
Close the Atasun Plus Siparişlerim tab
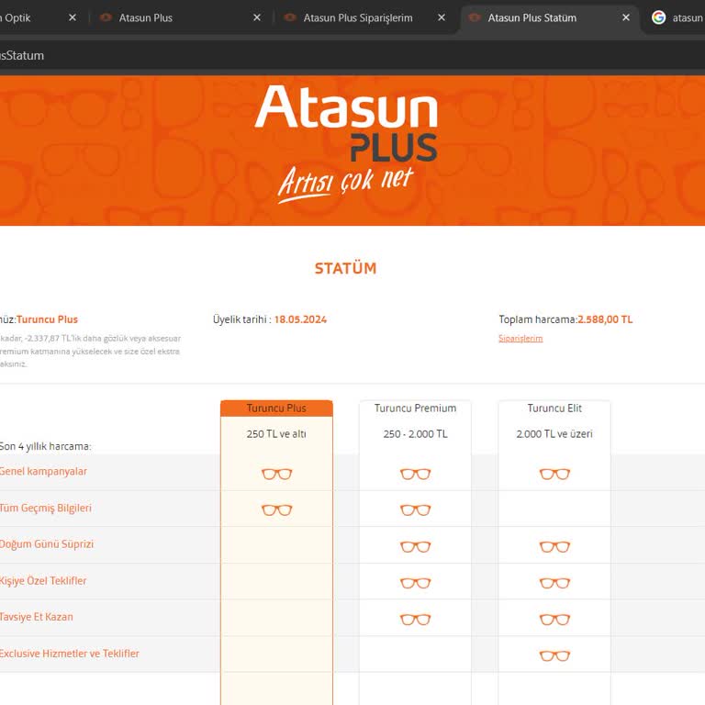point(442,17)
